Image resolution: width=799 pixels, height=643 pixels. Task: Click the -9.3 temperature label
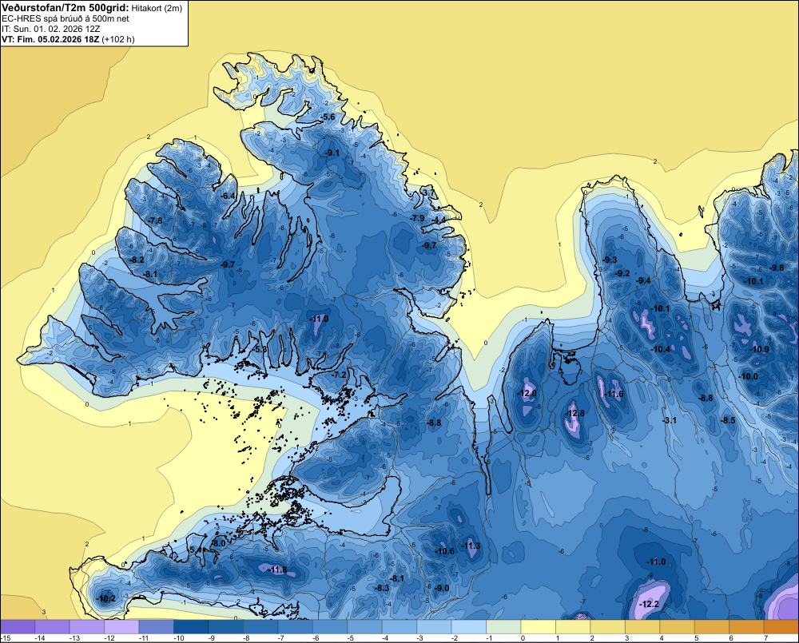pyautogui.click(x=610, y=260)
